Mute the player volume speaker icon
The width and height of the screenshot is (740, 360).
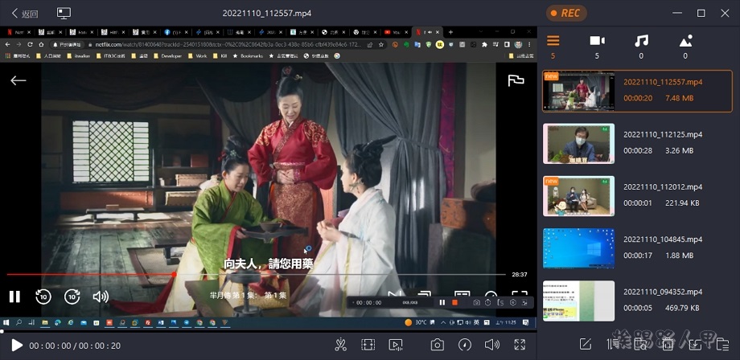pos(492,345)
